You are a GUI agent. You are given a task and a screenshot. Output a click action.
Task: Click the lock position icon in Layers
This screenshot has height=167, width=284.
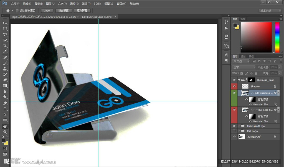pyautogui.click(x=251, y=73)
